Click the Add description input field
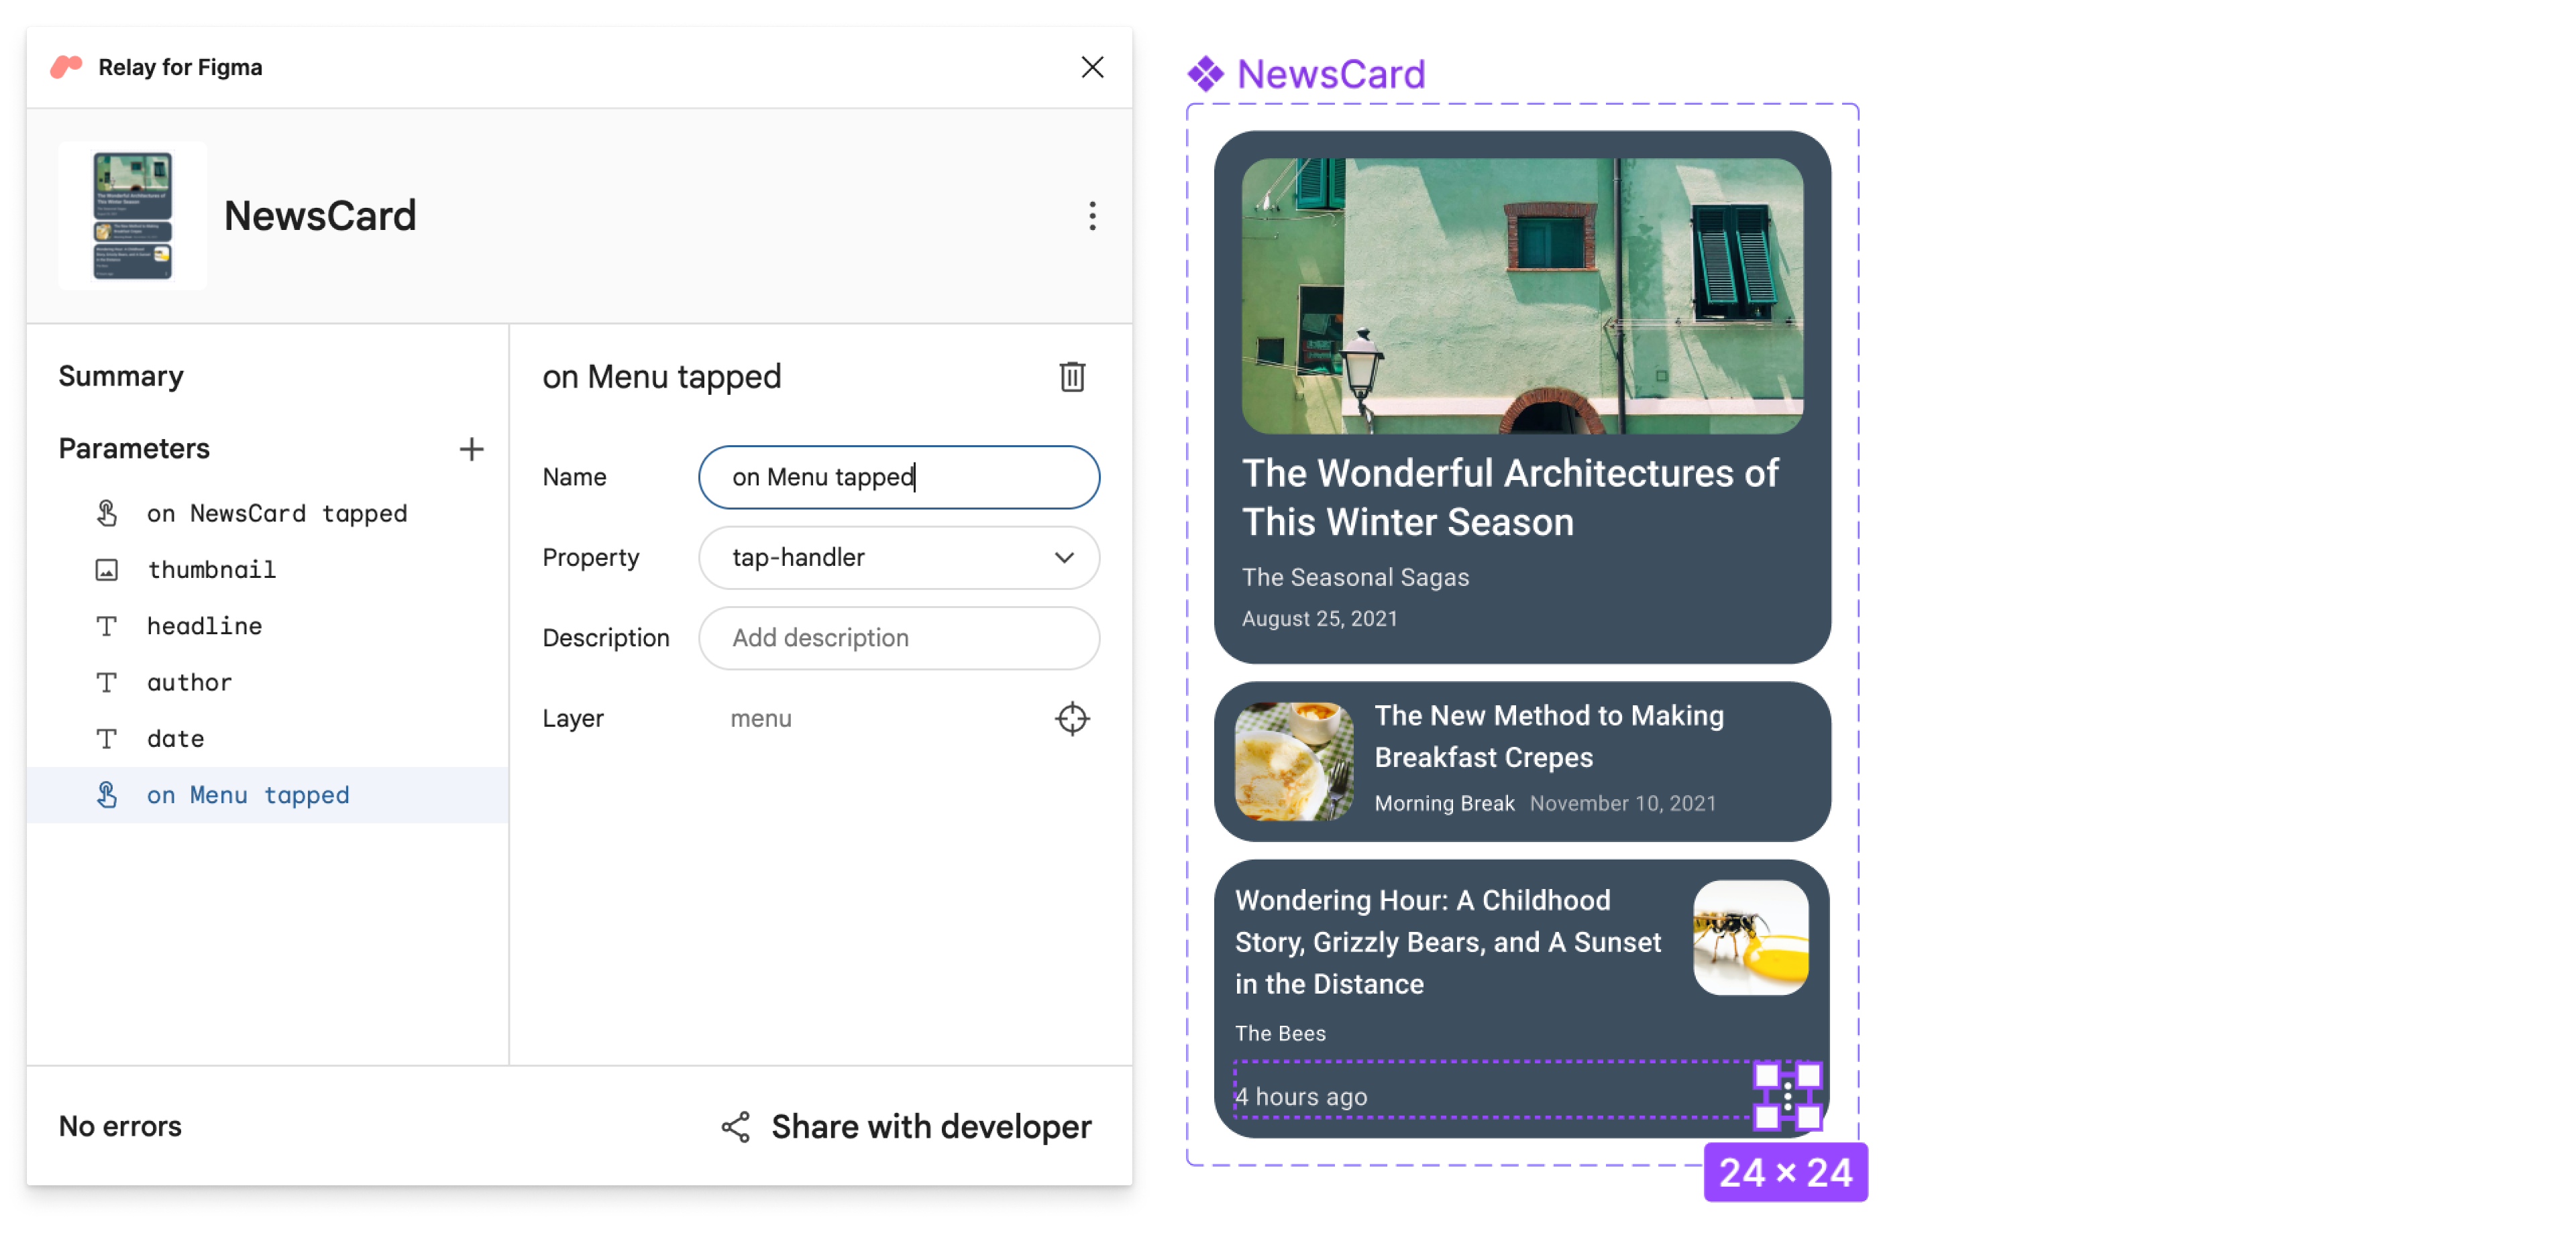2576x1243 pixels. tap(902, 637)
